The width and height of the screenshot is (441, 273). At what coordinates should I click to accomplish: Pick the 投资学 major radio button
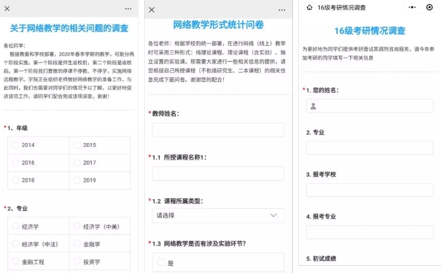pos(77,261)
